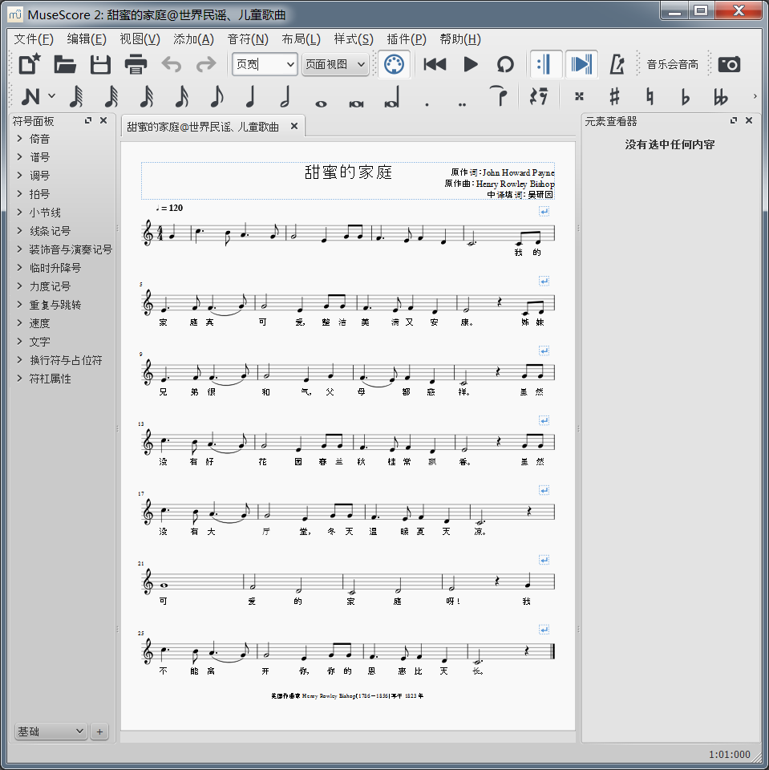Expand the 谱号 palette section
This screenshot has height=770, width=769.
[x=40, y=157]
